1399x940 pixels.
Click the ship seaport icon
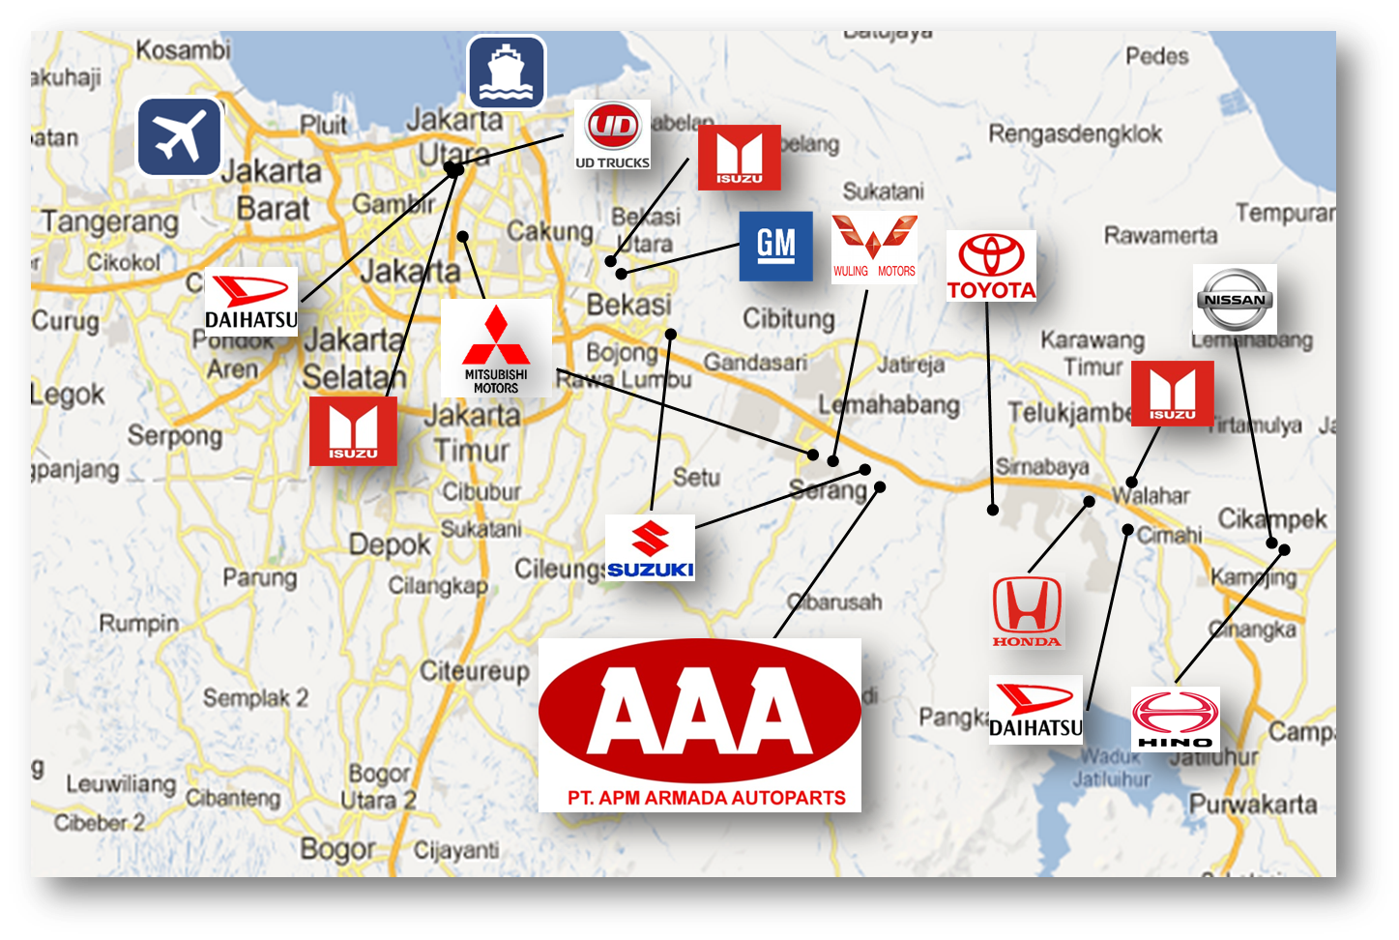point(507,73)
